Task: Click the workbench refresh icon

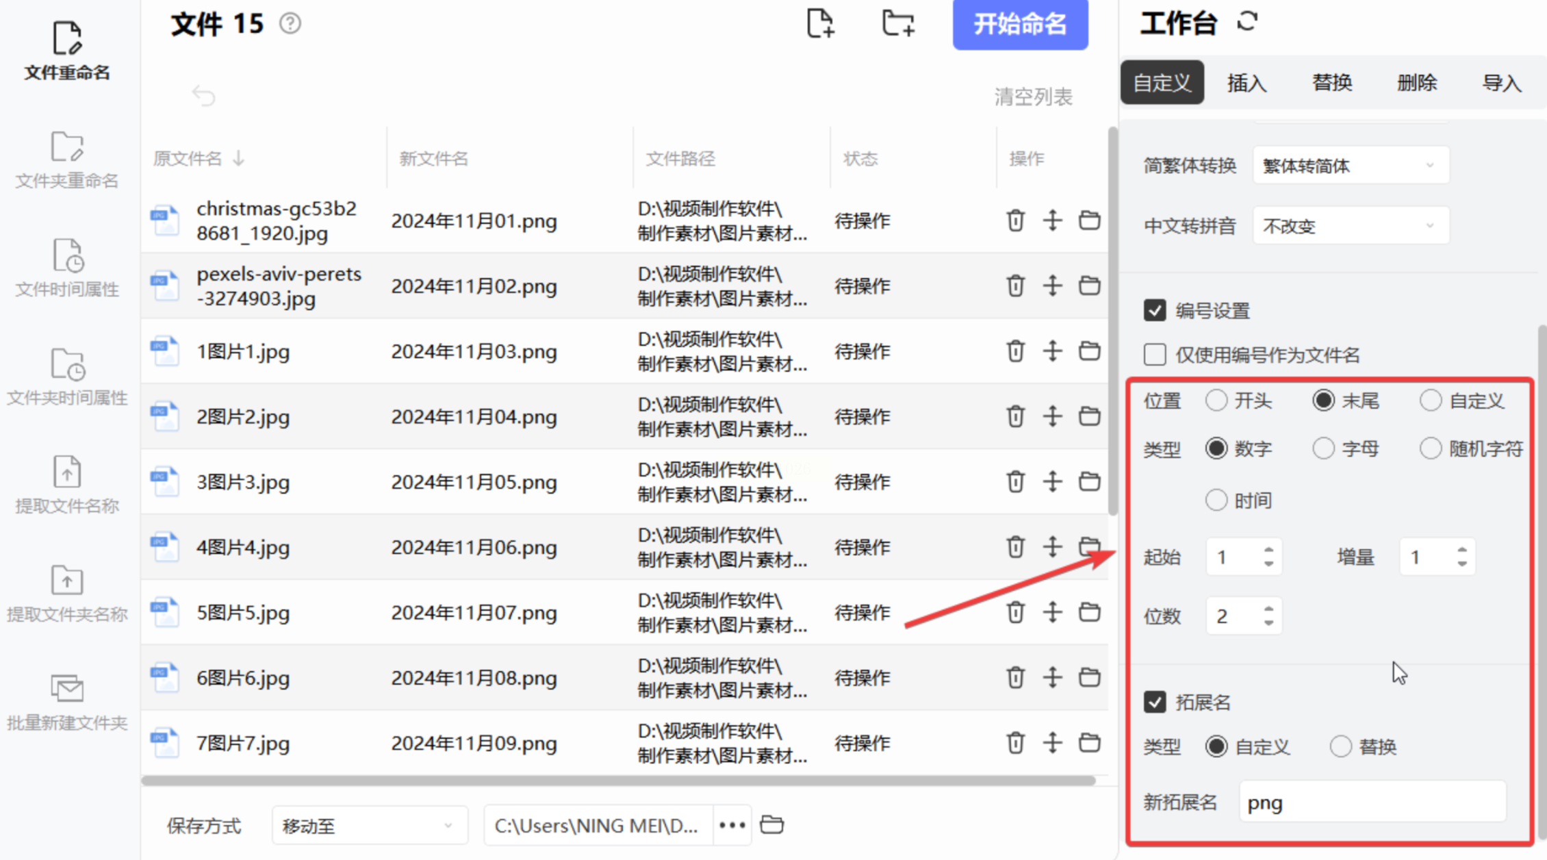Action: [1247, 22]
